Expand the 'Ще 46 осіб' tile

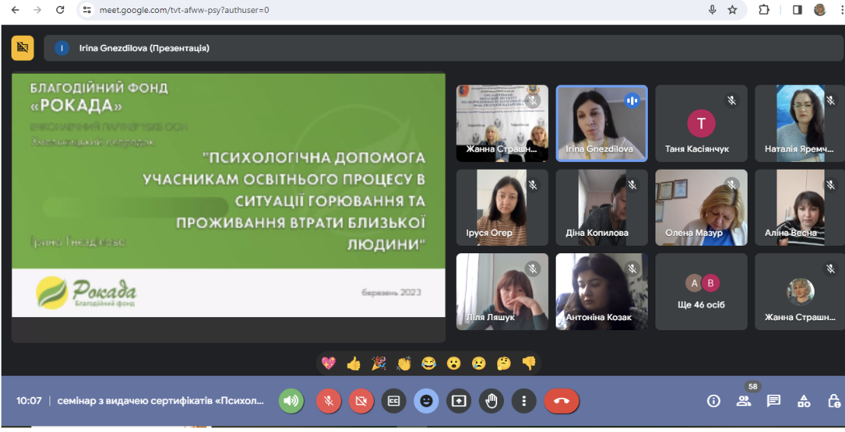(701, 291)
